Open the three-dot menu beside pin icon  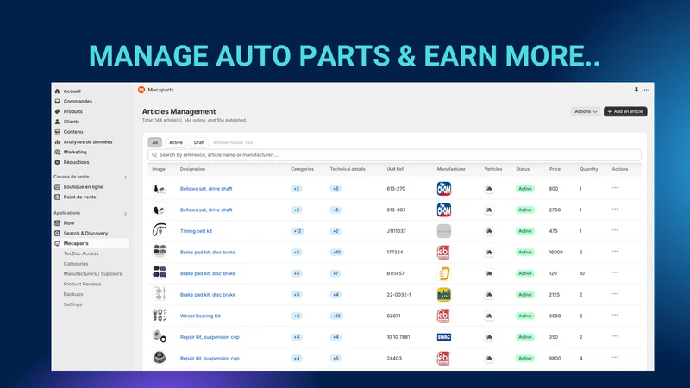pyautogui.click(x=646, y=90)
